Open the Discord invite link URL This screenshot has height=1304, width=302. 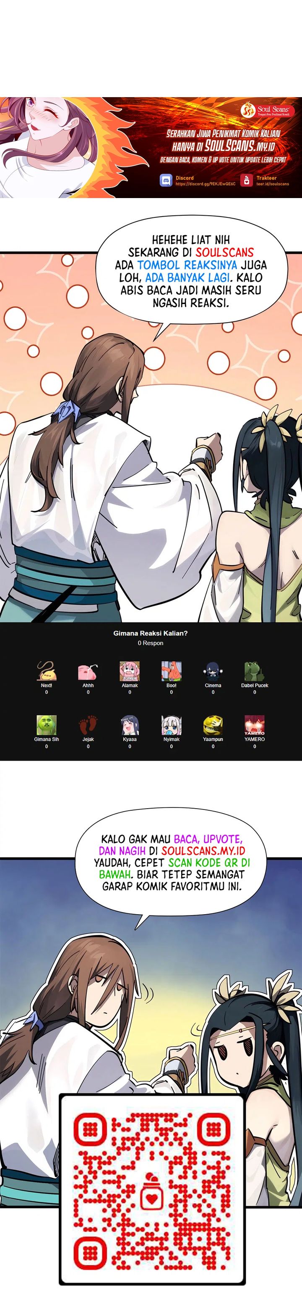206,184
